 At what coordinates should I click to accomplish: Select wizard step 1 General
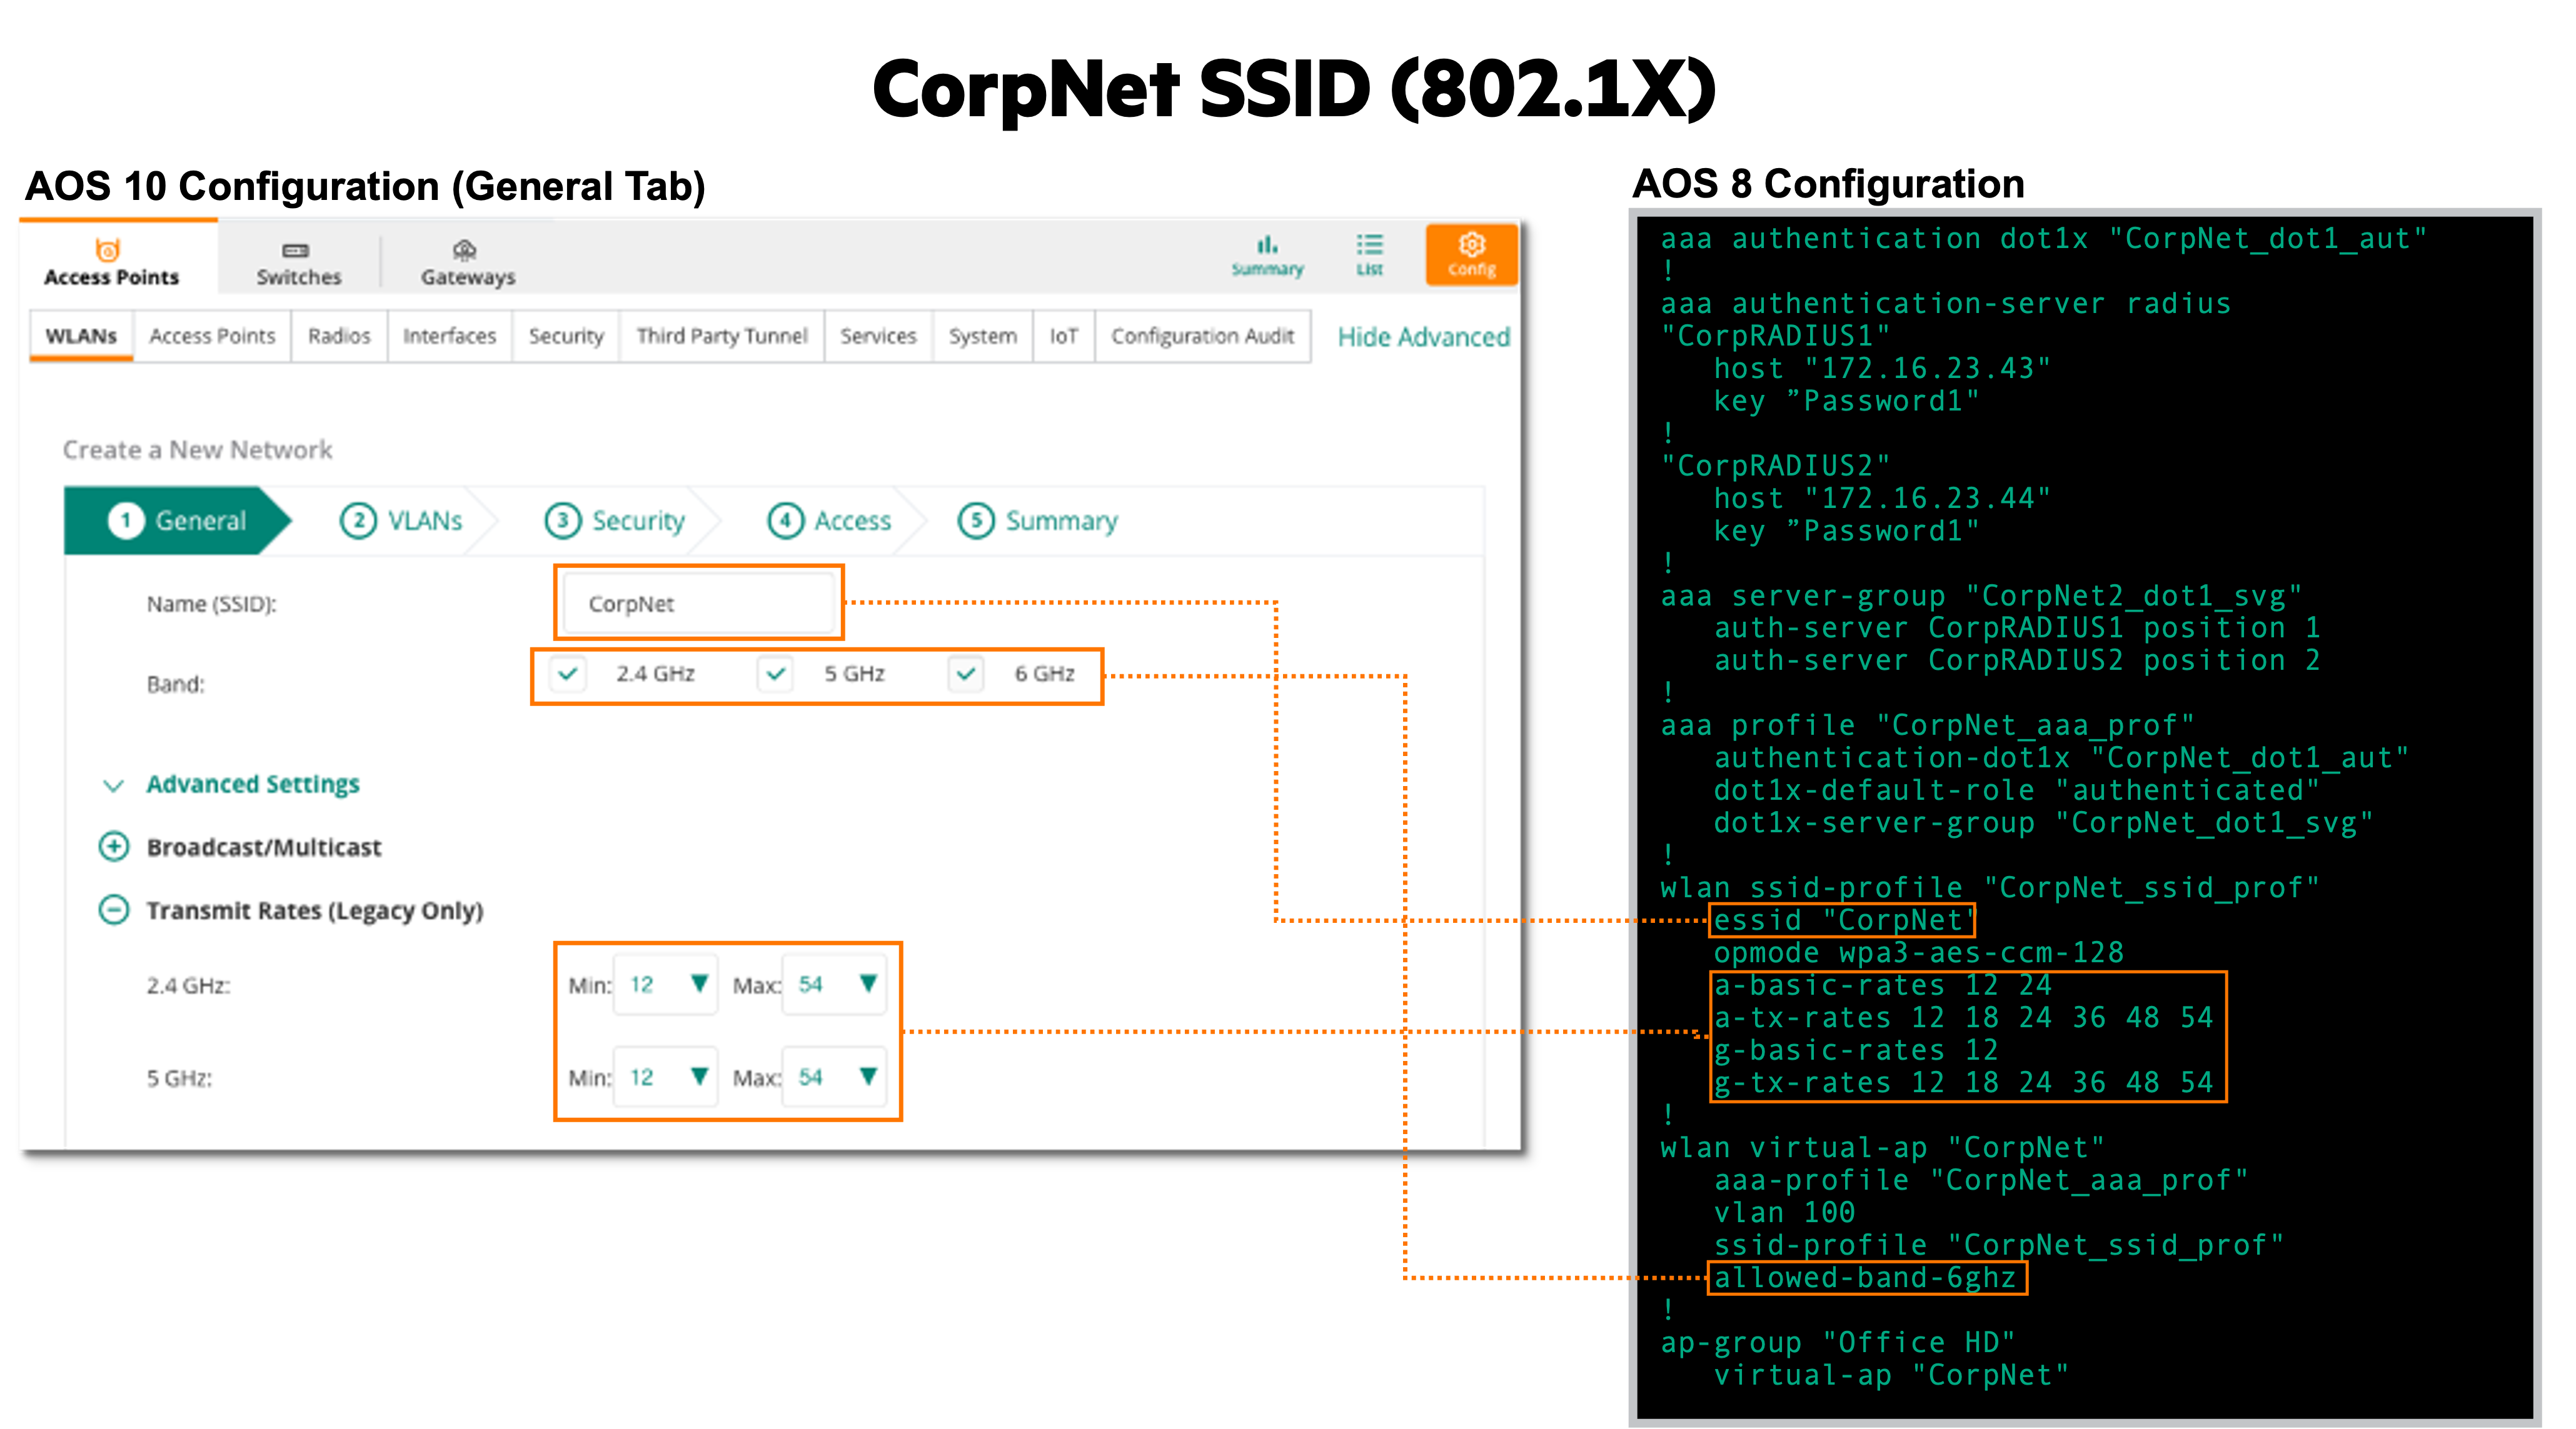177,520
